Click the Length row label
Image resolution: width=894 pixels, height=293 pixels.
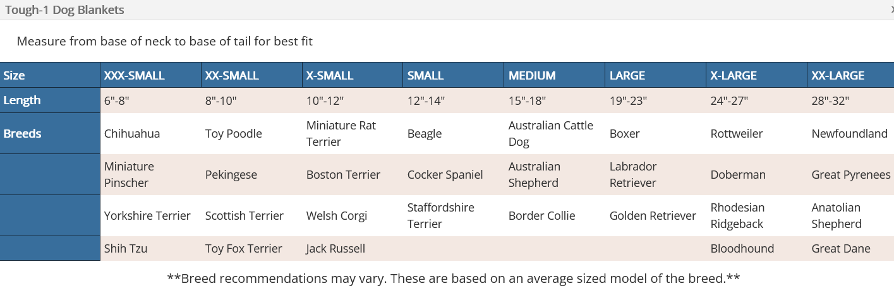pyautogui.click(x=50, y=100)
